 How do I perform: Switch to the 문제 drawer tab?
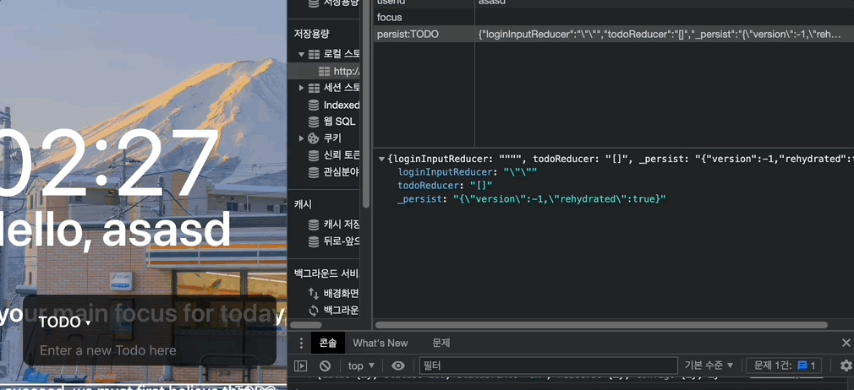pyautogui.click(x=441, y=344)
